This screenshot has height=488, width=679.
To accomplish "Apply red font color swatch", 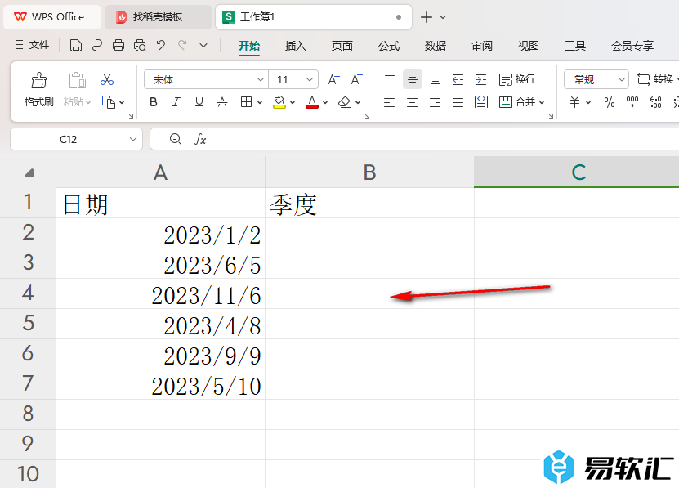I will pyautogui.click(x=312, y=102).
